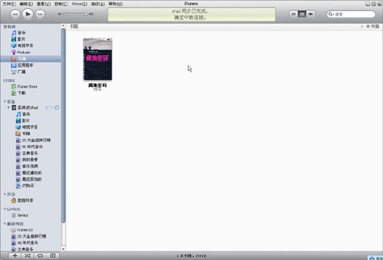Open 广播 radio in the library sidebar
The image size is (383, 260).
[x=18, y=72]
